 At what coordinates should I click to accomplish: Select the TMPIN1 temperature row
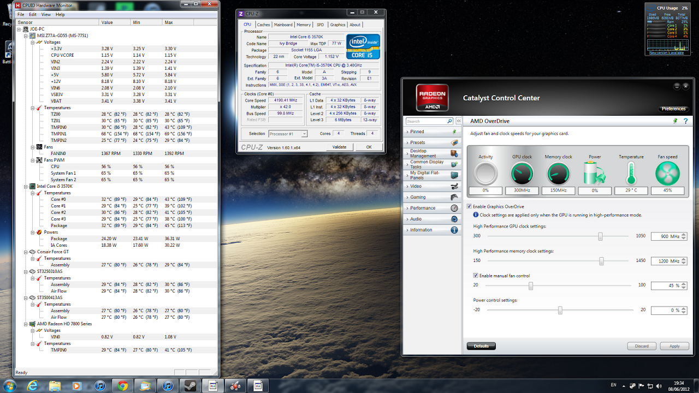pos(117,134)
